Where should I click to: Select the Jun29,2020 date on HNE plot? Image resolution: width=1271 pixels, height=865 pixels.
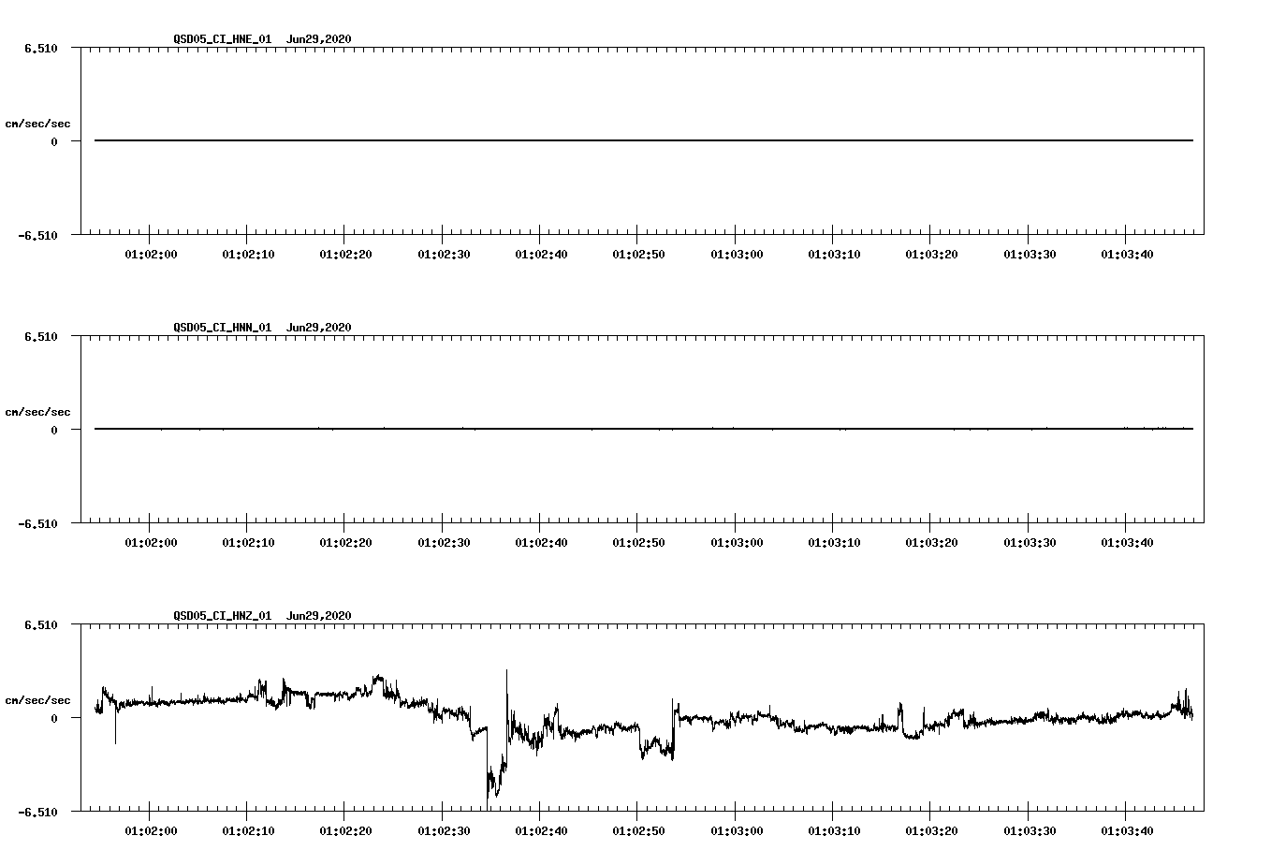(319, 39)
